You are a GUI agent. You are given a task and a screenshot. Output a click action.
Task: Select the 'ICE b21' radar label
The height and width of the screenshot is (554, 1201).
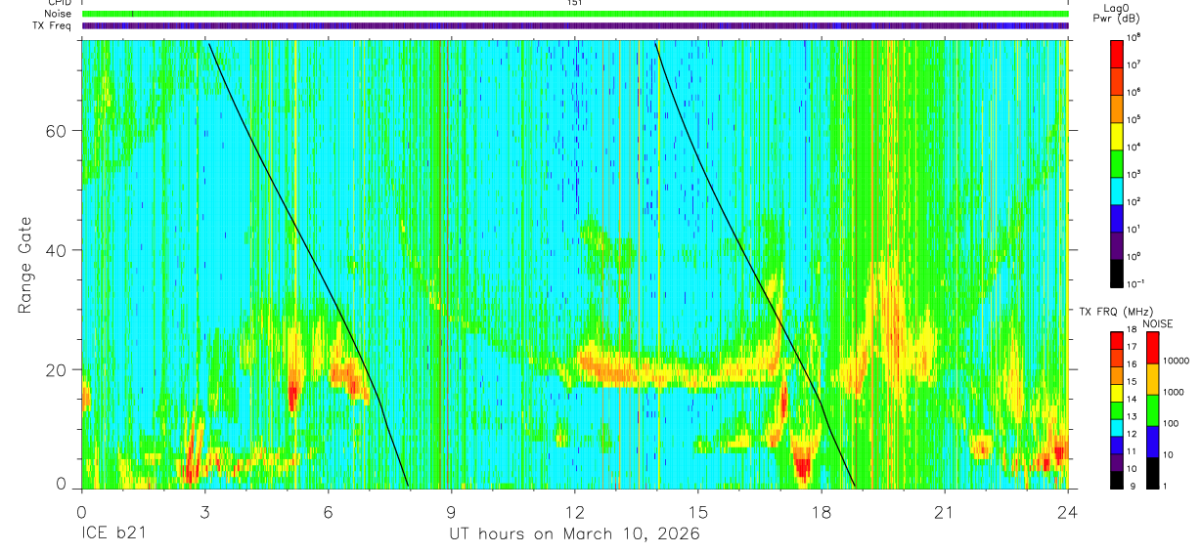point(113,534)
